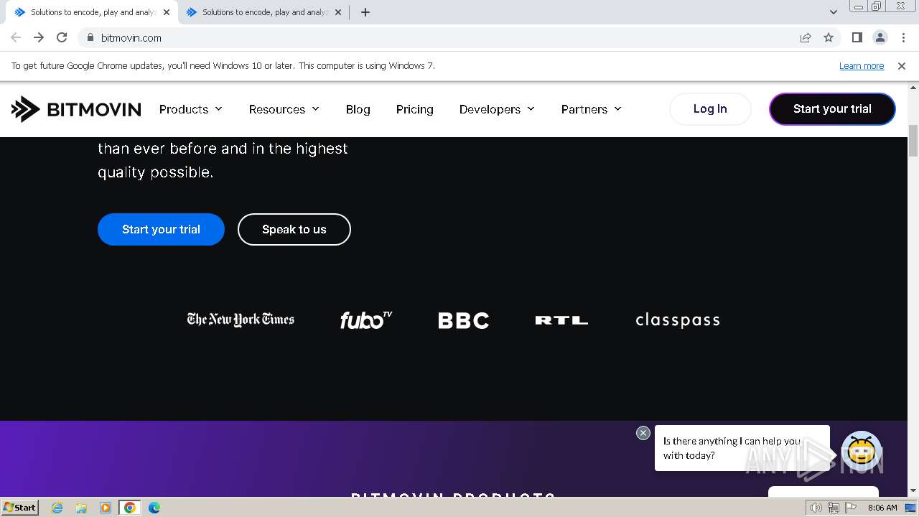919x517 pixels.
Task: Expand the Developers dropdown menu
Action: pyautogui.click(x=498, y=109)
